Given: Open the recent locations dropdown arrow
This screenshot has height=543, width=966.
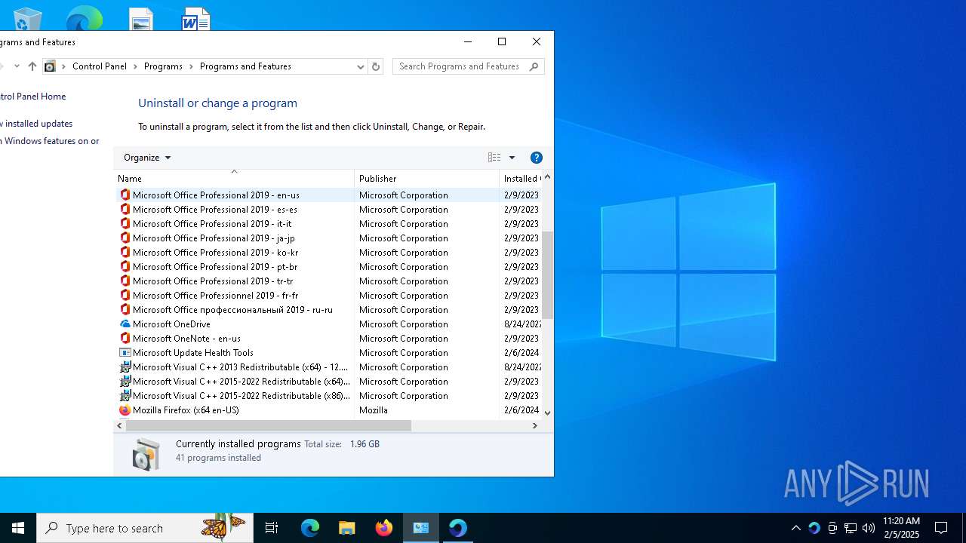Looking at the screenshot, I should [x=17, y=66].
